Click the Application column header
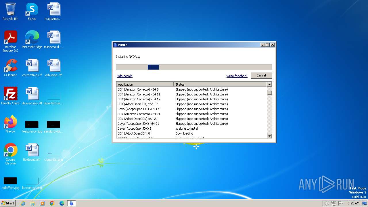Image resolution: width=368 pixels, height=207 pixels. [x=145, y=84]
